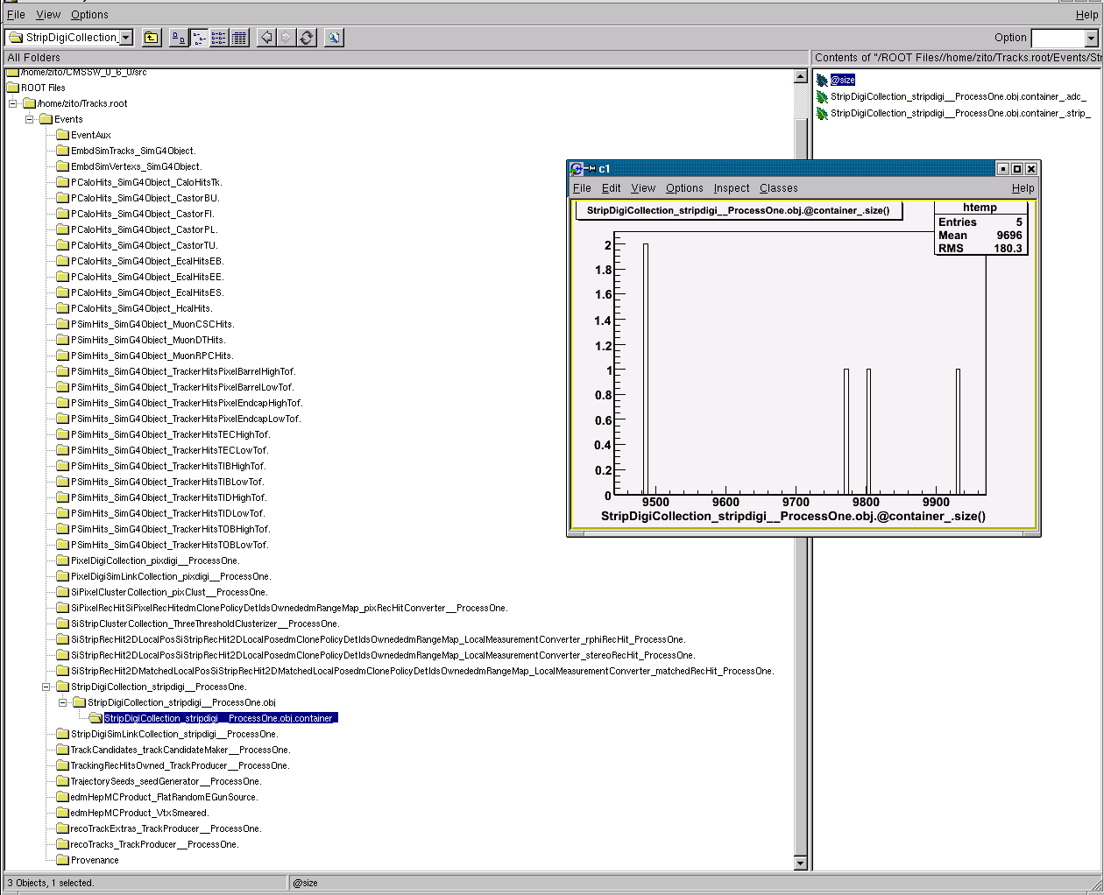The width and height of the screenshot is (1104, 895).
Task: Select recoTracks_TrackProducer__ProcessOne. folder in tree
Action: tap(154, 844)
